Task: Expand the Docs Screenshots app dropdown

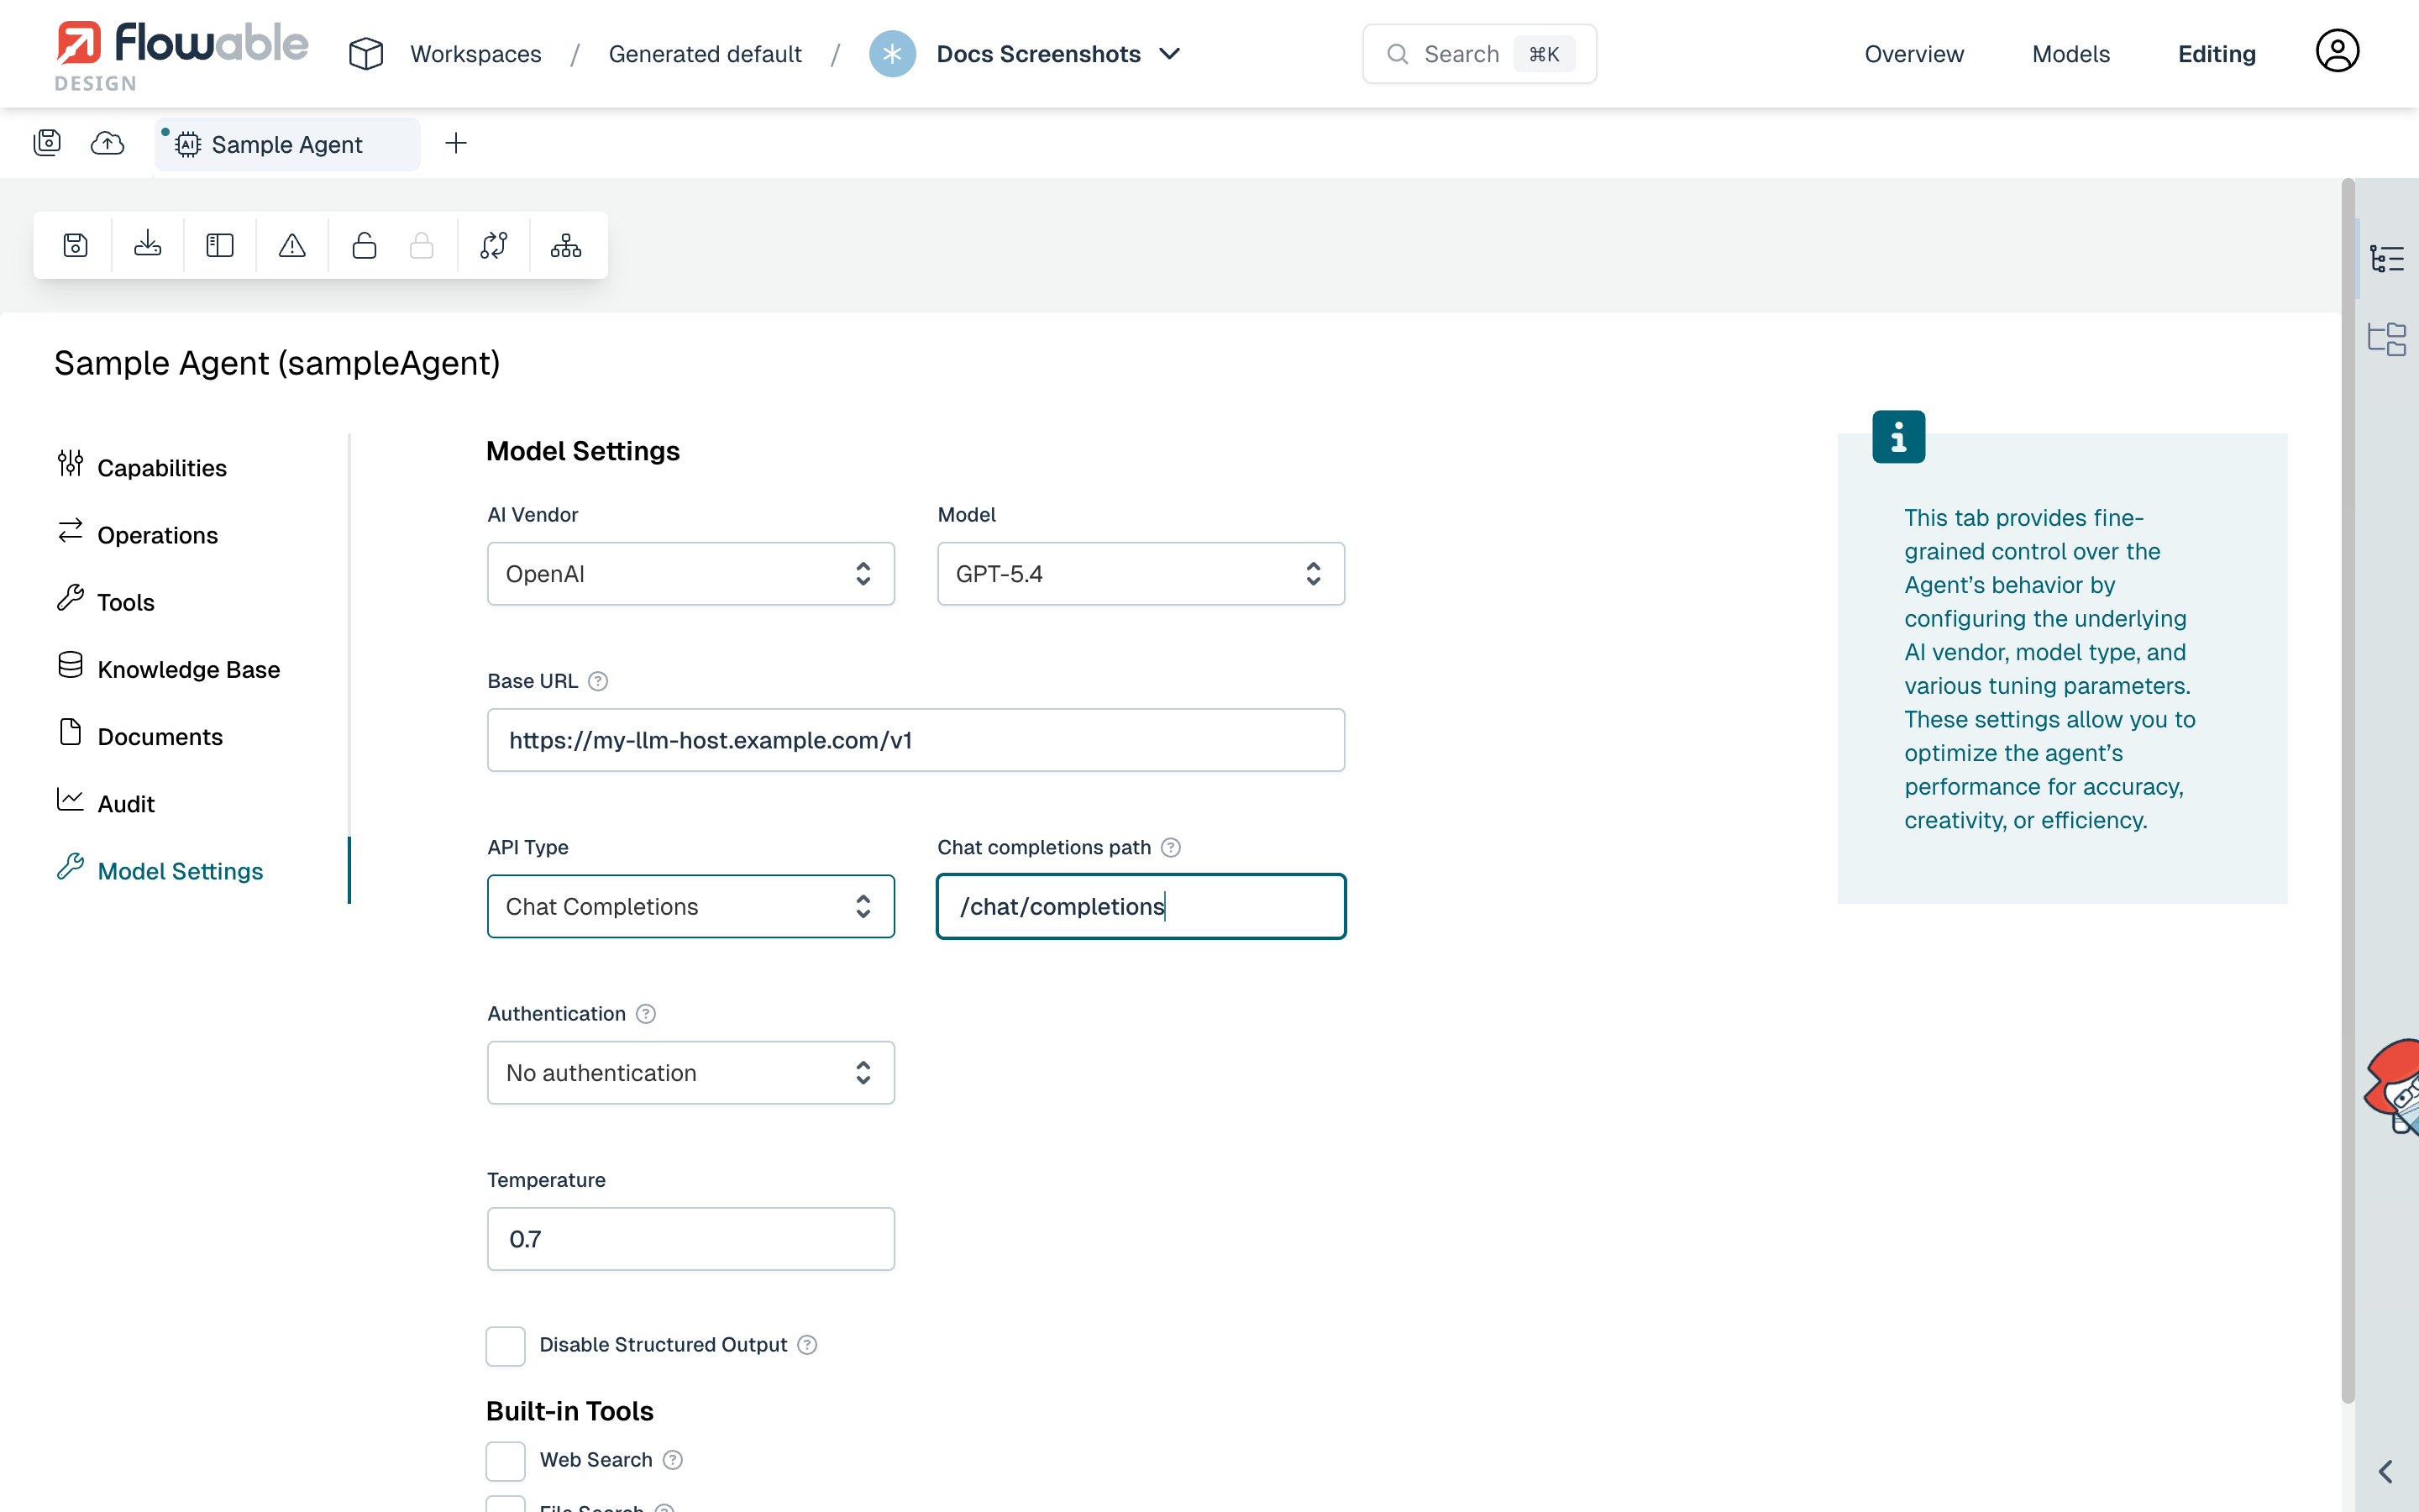Action: [1169, 54]
